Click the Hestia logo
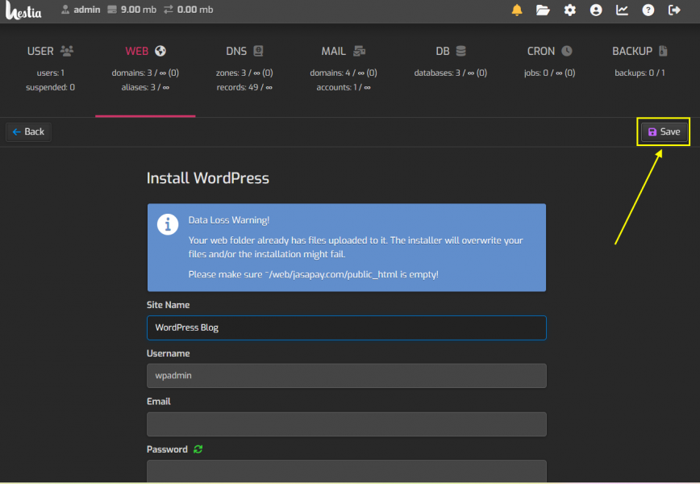 pos(23,10)
